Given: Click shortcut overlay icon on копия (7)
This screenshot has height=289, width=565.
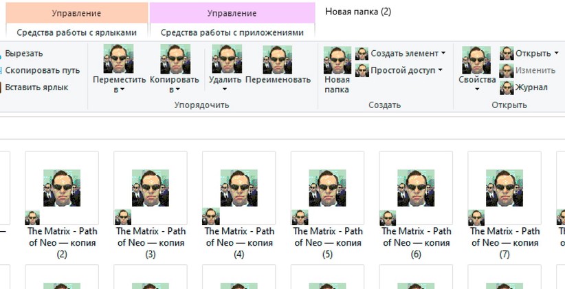Looking at the screenshot, I should click(x=476, y=218).
